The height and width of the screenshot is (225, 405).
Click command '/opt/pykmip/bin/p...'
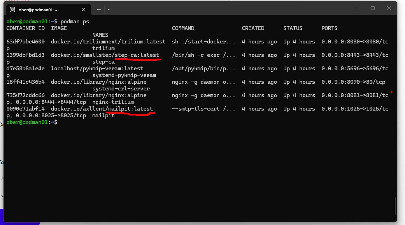(x=203, y=69)
